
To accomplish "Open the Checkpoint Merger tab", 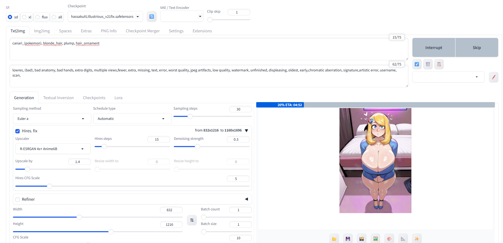I will click(x=143, y=31).
